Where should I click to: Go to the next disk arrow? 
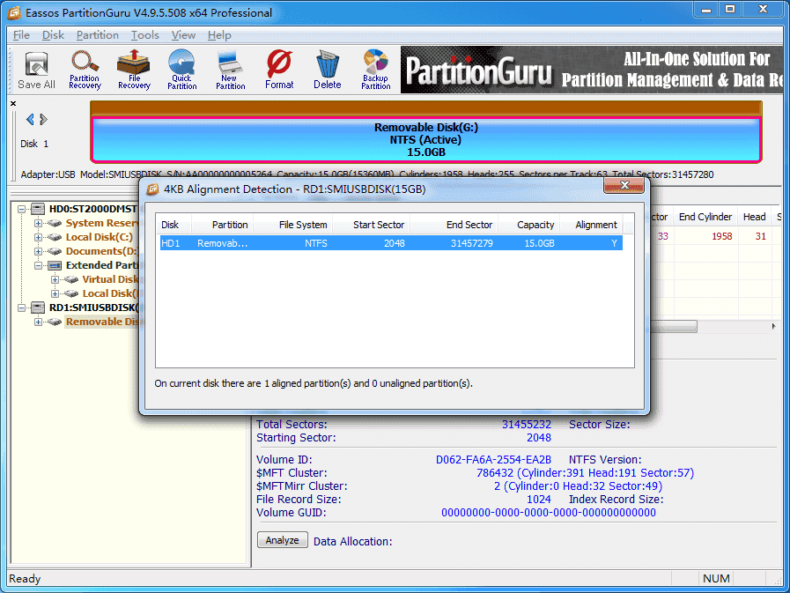coord(44,120)
